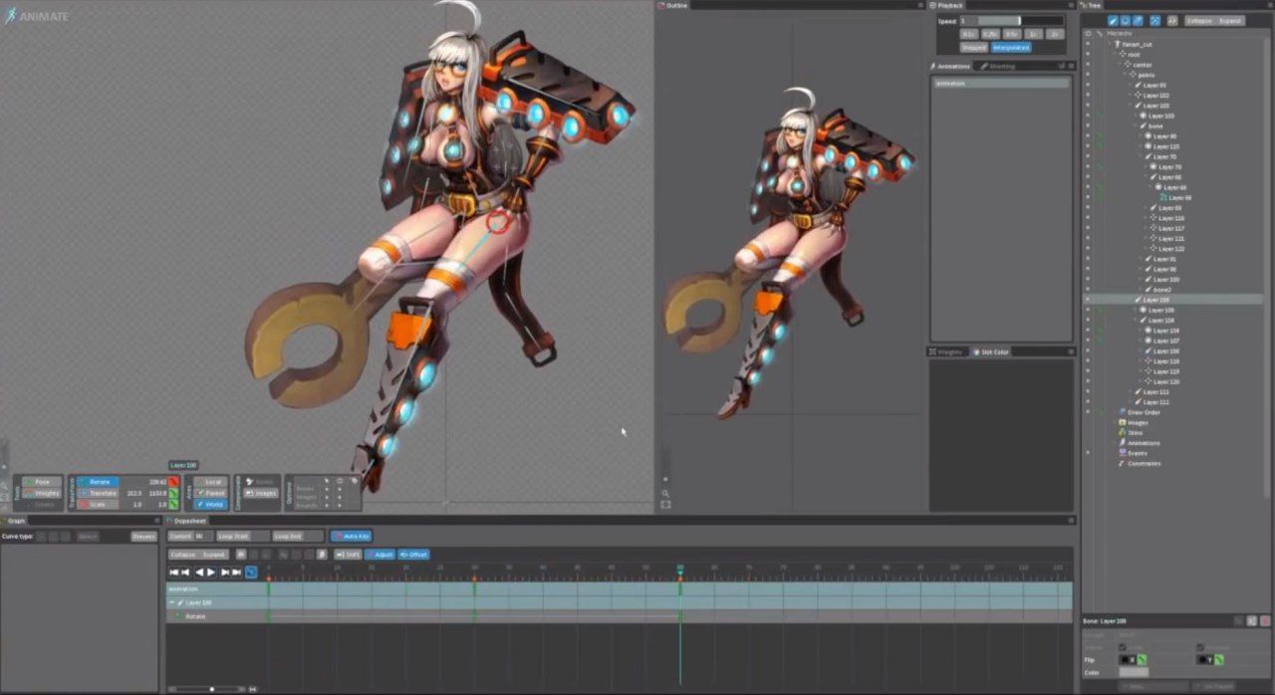Click Collapse in the dopesheet toolbar
The width and height of the screenshot is (1275, 695).
pos(183,555)
